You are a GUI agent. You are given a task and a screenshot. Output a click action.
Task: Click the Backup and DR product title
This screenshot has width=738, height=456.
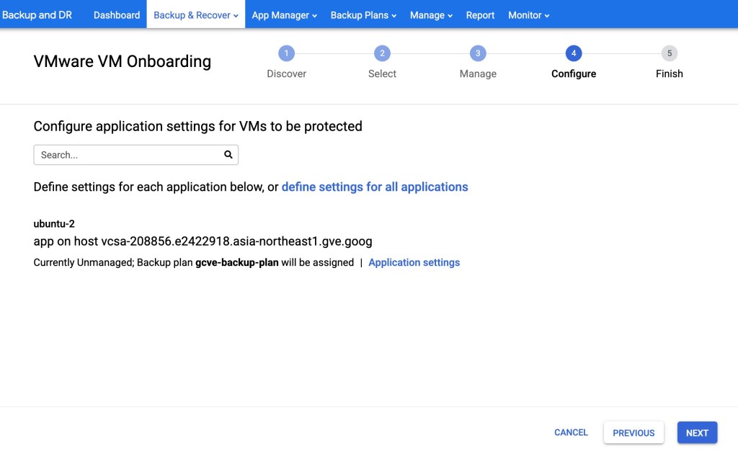(x=37, y=15)
